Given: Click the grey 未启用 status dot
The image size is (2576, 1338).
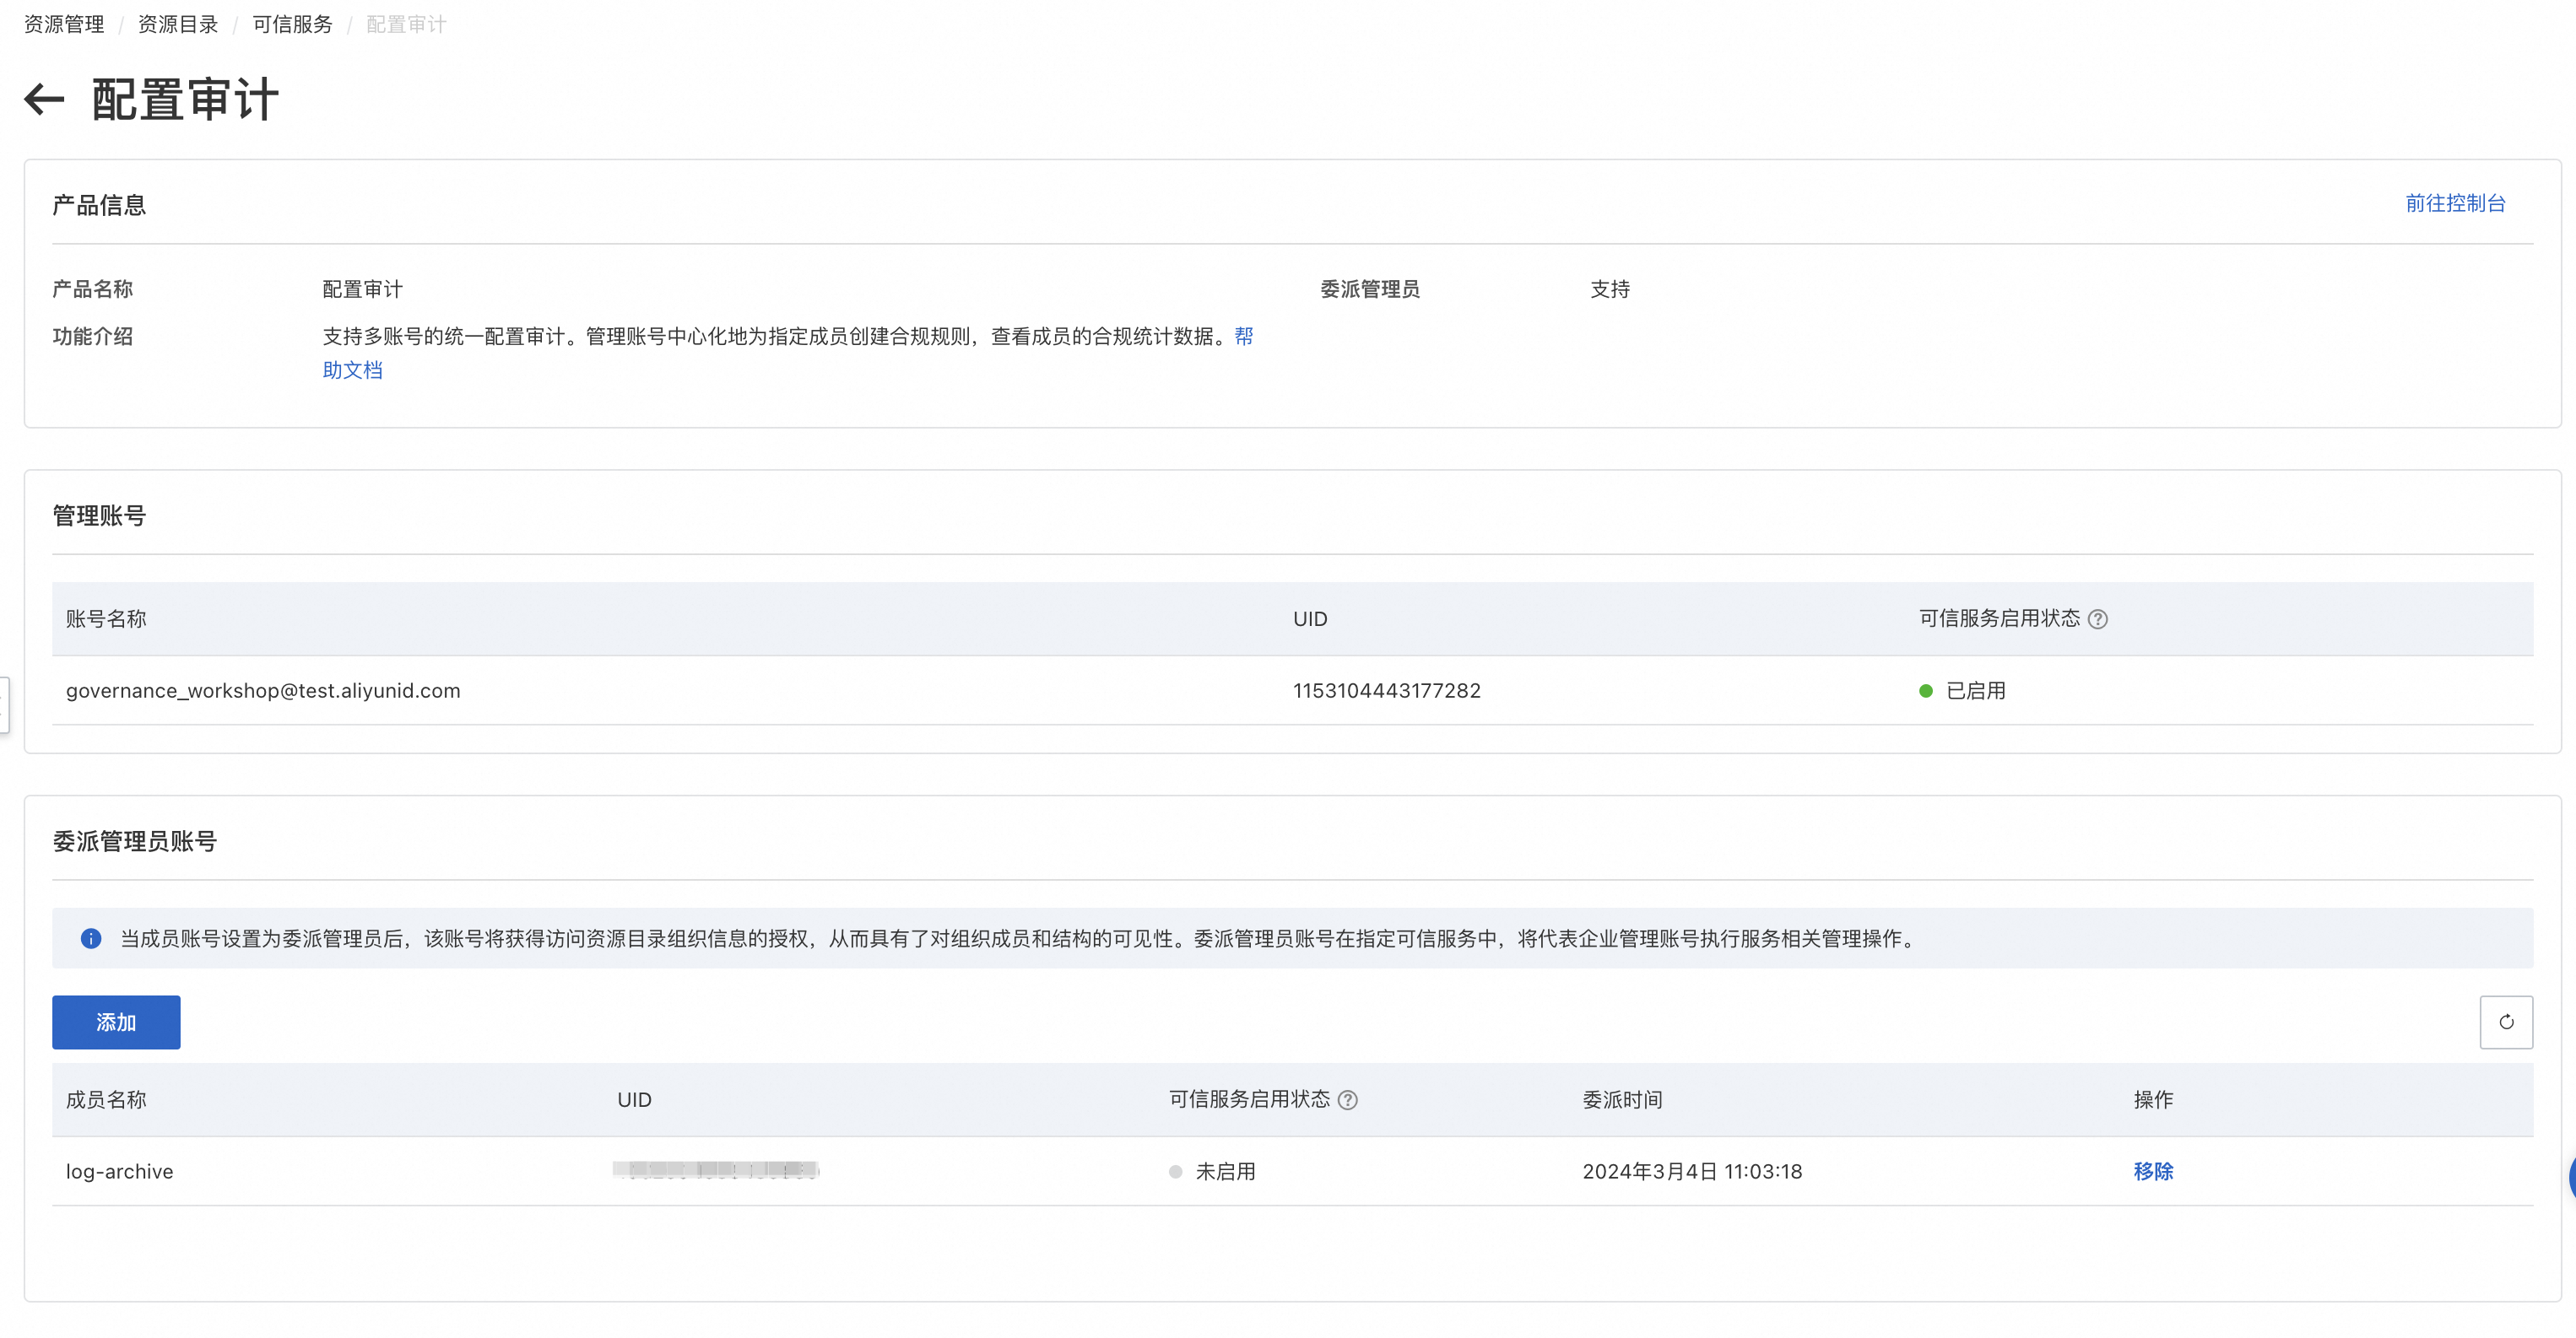Looking at the screenshot, I should (1175, 1171).
